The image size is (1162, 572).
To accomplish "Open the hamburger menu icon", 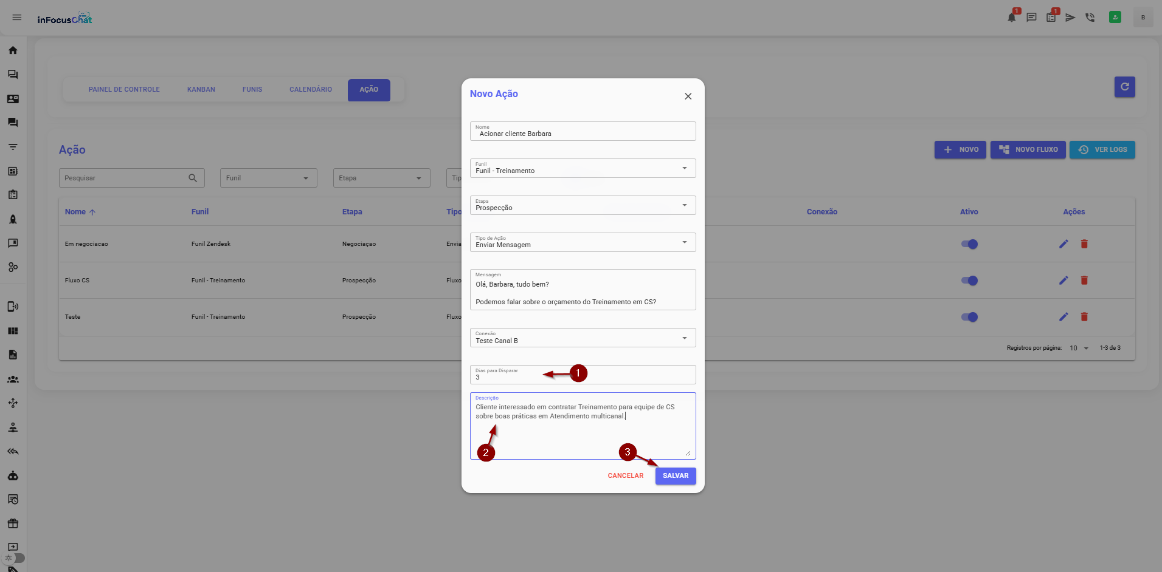I will point(17,18).
